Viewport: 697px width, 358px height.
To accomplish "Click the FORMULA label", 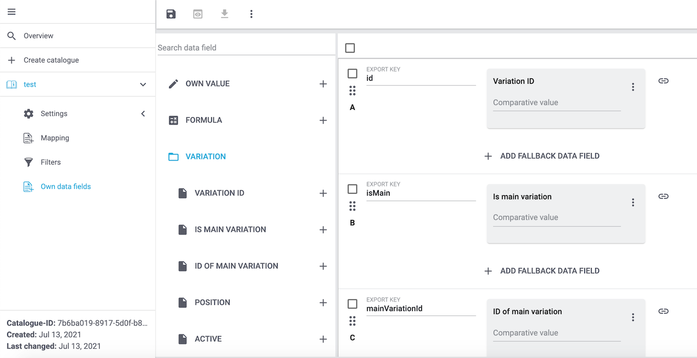I will (203, 120).
